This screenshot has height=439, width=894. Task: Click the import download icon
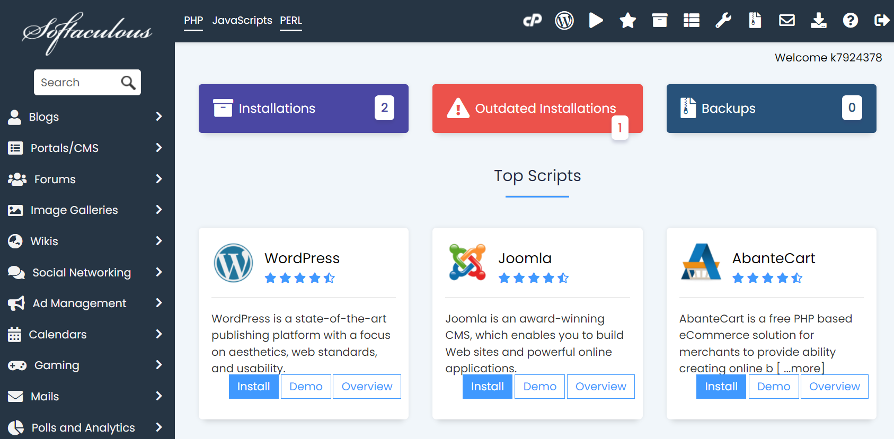tap(819, 21)
